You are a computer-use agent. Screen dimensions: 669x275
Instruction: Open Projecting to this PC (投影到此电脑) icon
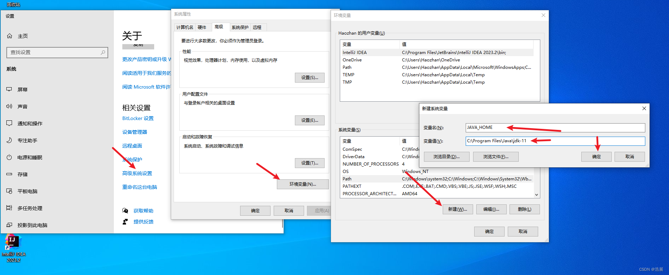pyautogui.click(x=9, y=225)
